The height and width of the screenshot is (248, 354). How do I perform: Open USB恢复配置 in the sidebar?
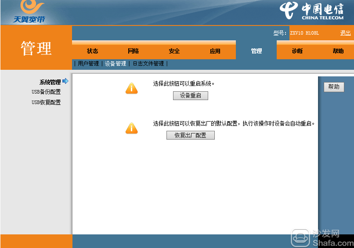tap(46, 102)
